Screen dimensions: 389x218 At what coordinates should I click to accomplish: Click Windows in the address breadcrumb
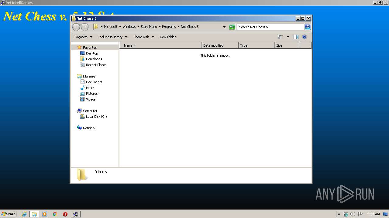(129, 27)
